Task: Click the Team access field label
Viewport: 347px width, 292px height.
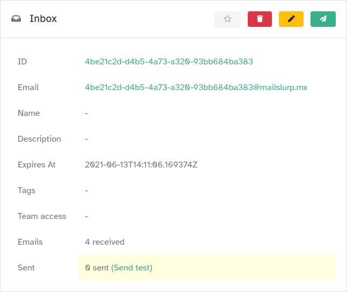Action: tap(42, 216)
